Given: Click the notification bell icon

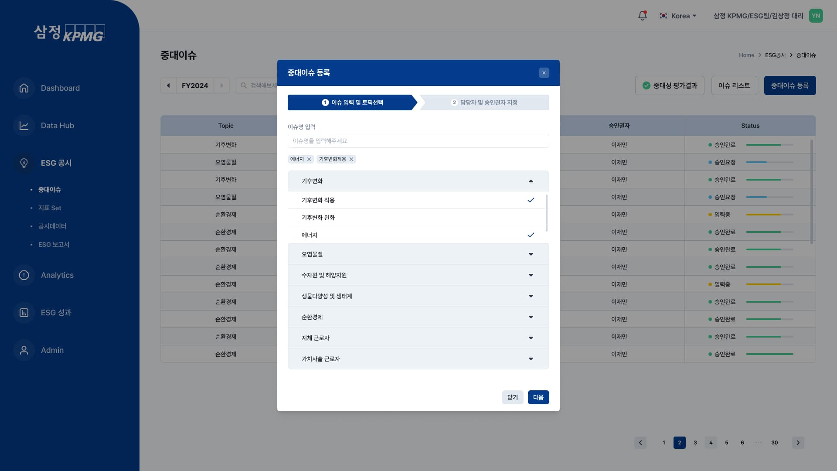Looking at the screenshot, I should (x=642, y=16).
